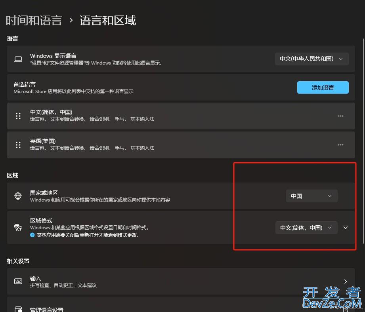This screenshot has height=312, width=365.
Task: Open the 国家或地区 dropdown showing 中国
Action: point(311,196)
